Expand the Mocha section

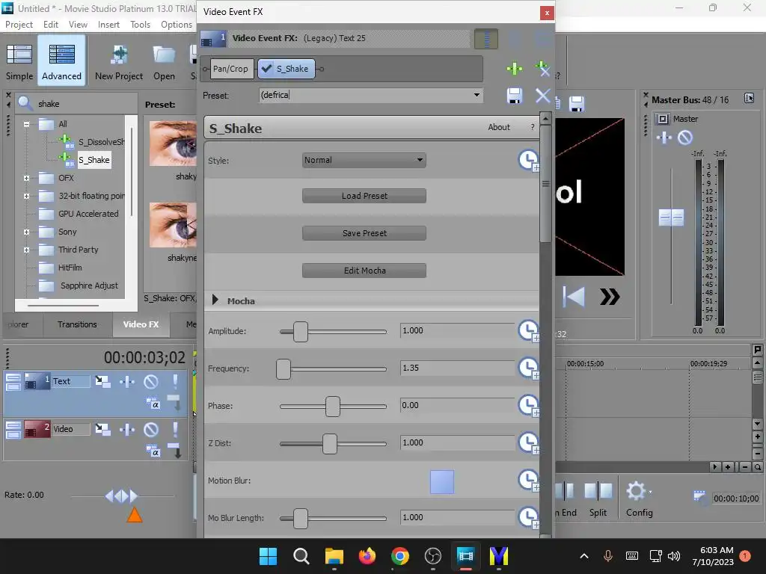[x=215, y=300]
